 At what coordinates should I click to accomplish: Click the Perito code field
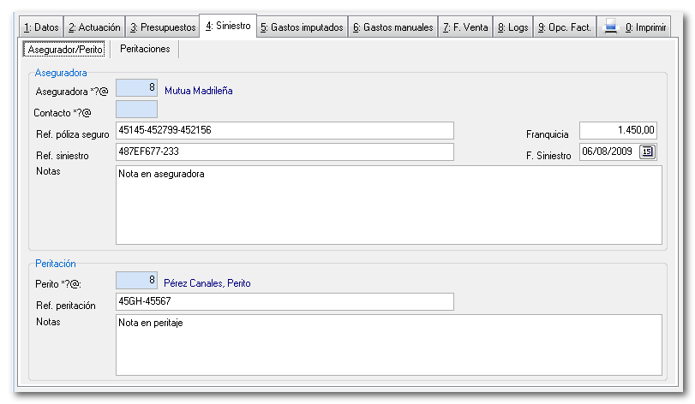pyautogui.click(x=136, y=281)
